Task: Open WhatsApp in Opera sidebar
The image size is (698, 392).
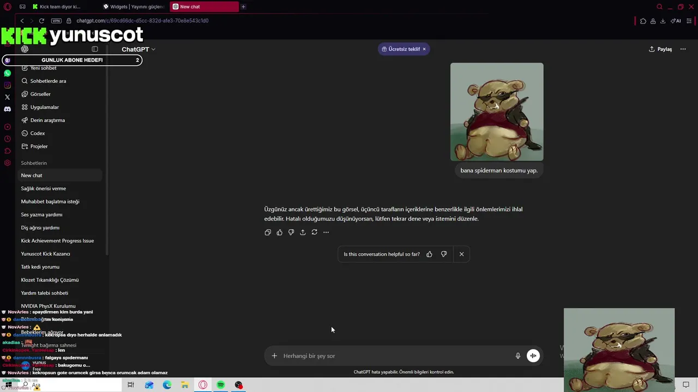Action: coord(7,73)
